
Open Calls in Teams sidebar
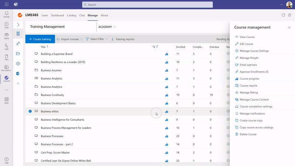pyautogui.click(x=7, y=47)
